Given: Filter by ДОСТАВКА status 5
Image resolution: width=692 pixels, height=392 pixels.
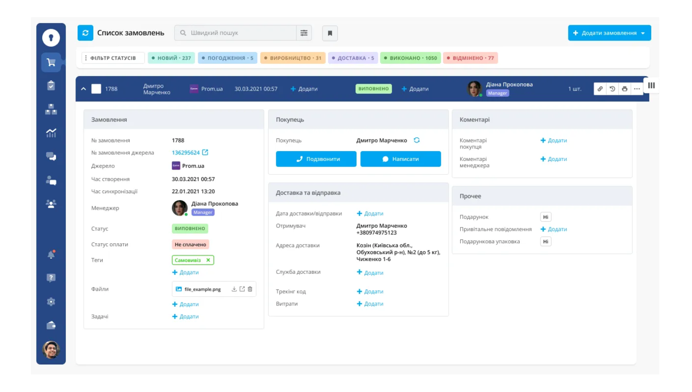Looking at the screenshot, I should (x=353, y=58).
